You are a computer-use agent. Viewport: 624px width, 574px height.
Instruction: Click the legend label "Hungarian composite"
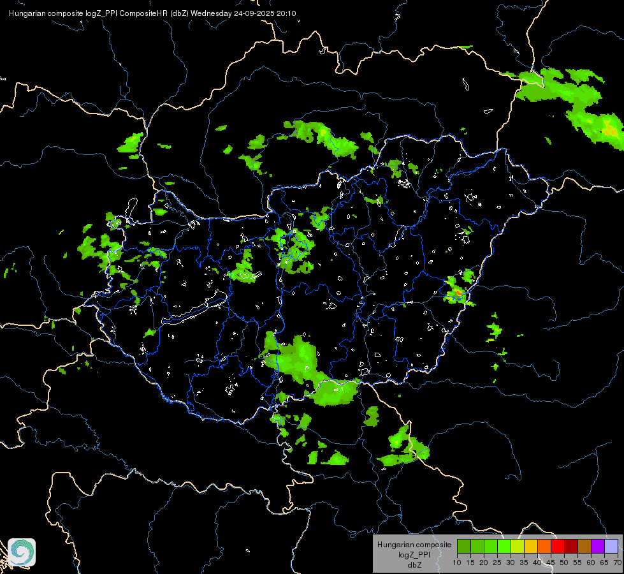click(x=414, y=545)
